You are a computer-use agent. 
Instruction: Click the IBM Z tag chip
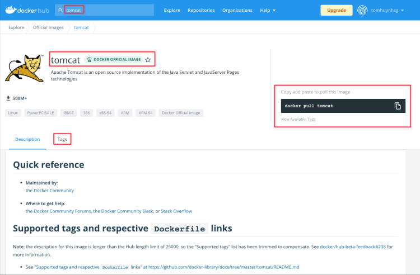[68, 113]
